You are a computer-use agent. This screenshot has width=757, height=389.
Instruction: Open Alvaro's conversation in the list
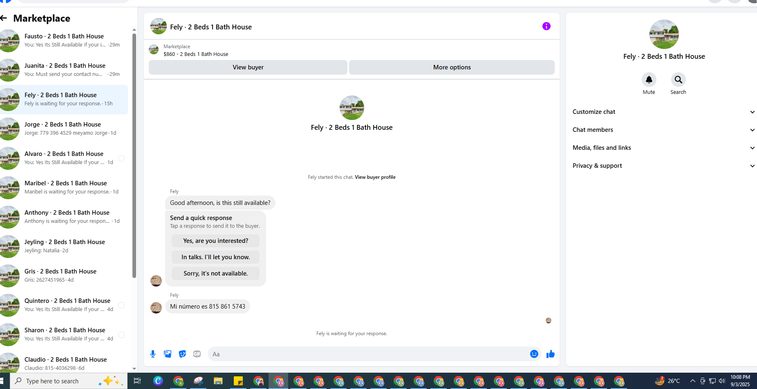(x=64, y=158)
